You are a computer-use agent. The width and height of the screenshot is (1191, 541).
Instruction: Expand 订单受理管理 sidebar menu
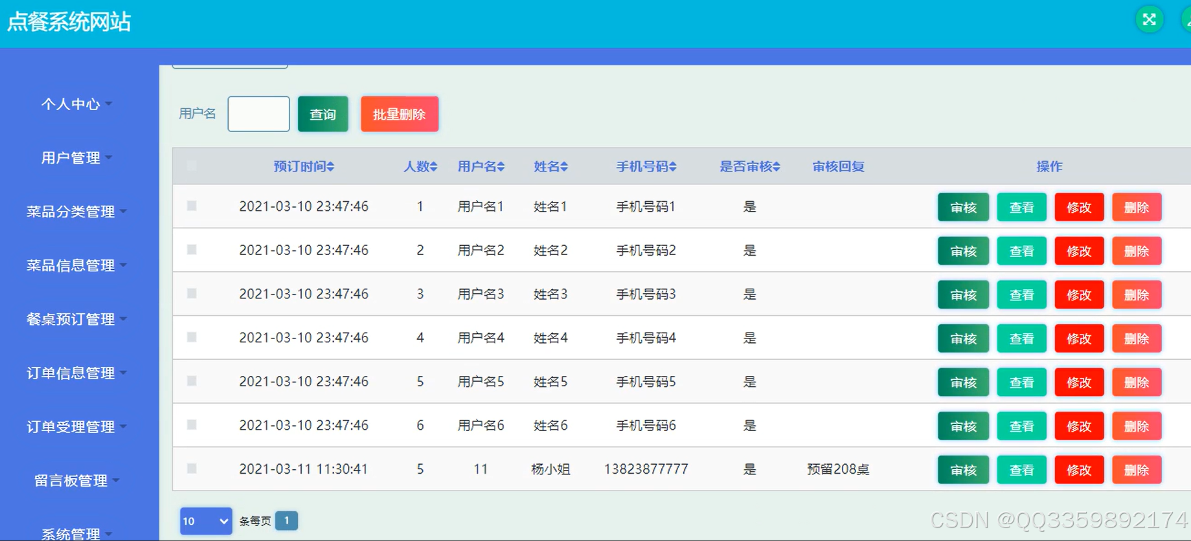click(x=76, y=426)
